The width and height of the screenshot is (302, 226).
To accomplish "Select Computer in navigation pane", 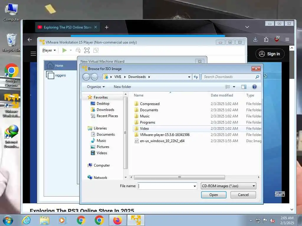I will click(101, 165).
